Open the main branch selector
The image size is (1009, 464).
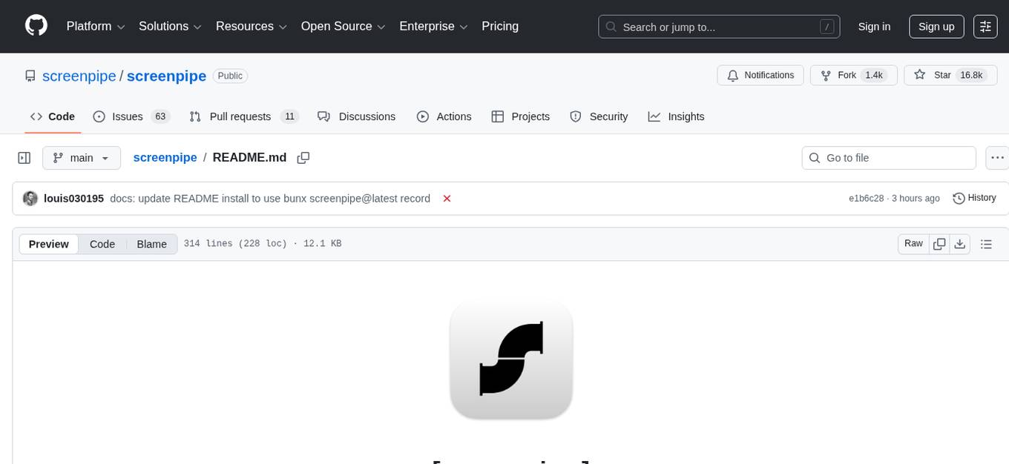(81, 157)
